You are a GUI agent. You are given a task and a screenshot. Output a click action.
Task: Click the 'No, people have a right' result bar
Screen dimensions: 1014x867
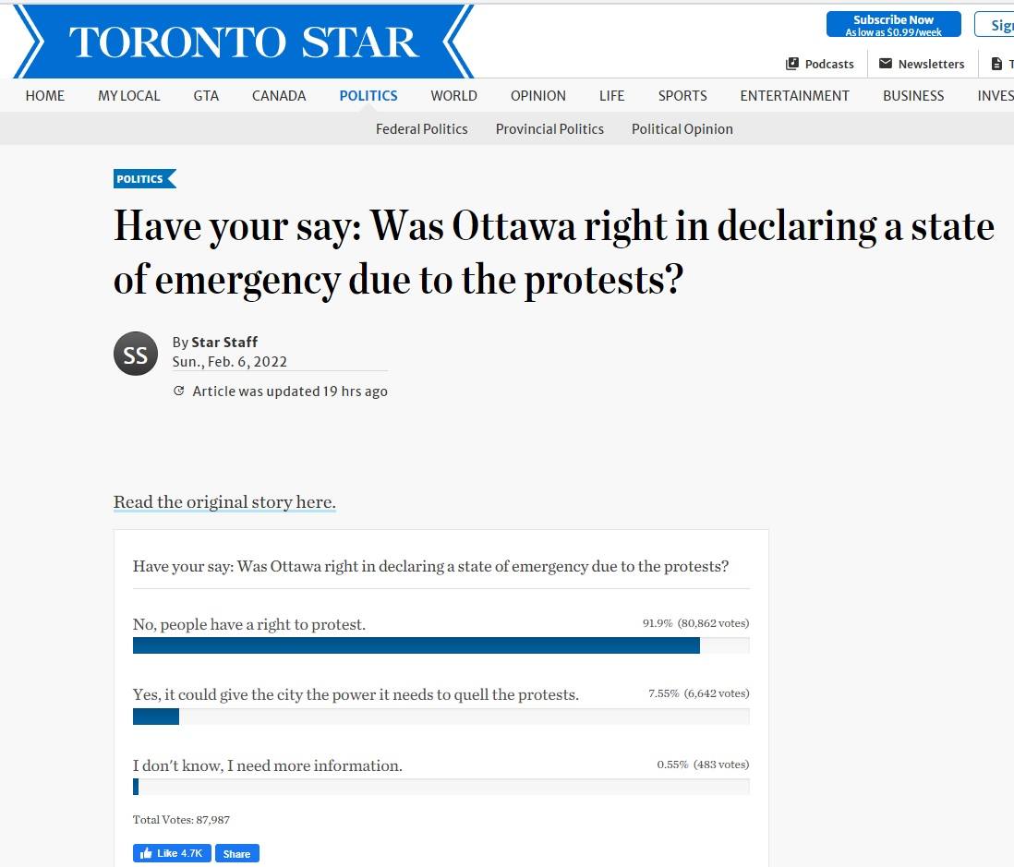(416, 645)
